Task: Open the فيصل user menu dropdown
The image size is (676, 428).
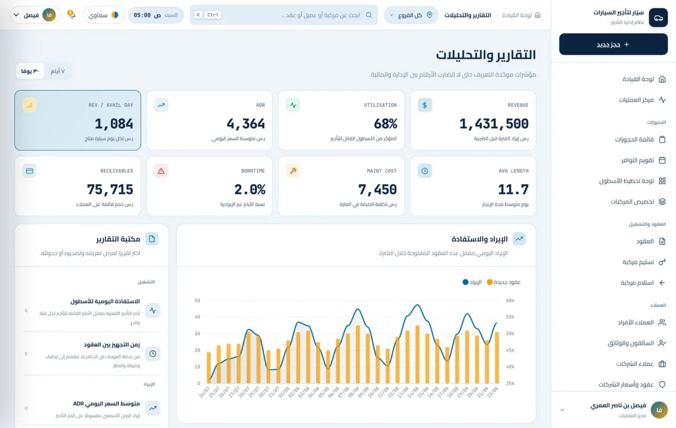Action: pyautogui.click(x=35, y=15)
